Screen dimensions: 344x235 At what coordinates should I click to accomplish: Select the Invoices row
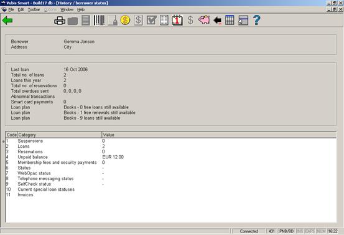coord(171,194)
